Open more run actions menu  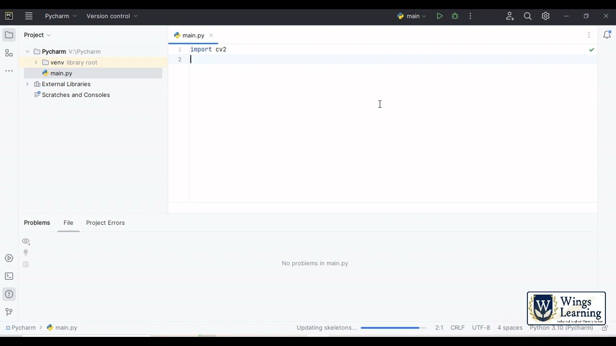(470, 16)
